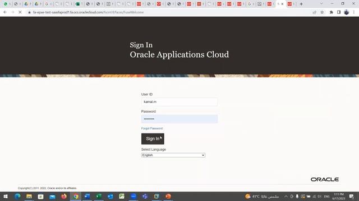Image resolution: width=359 pixels, height=201 pixels.
Task: Open Microsoft Excel from the taskbar
Action: (x=99, y=197)
